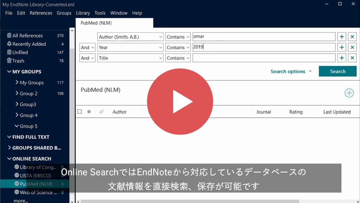This screenshot has height=203, width=360.
Task: Expand the My Groups group set
Action: coord(17,82)
